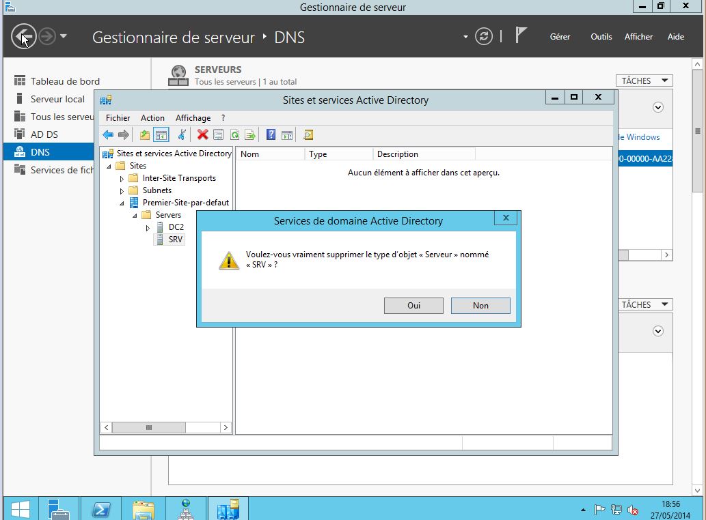
Task: Click the DNS network globe taskbar icon
Action: tap(185, 509)
